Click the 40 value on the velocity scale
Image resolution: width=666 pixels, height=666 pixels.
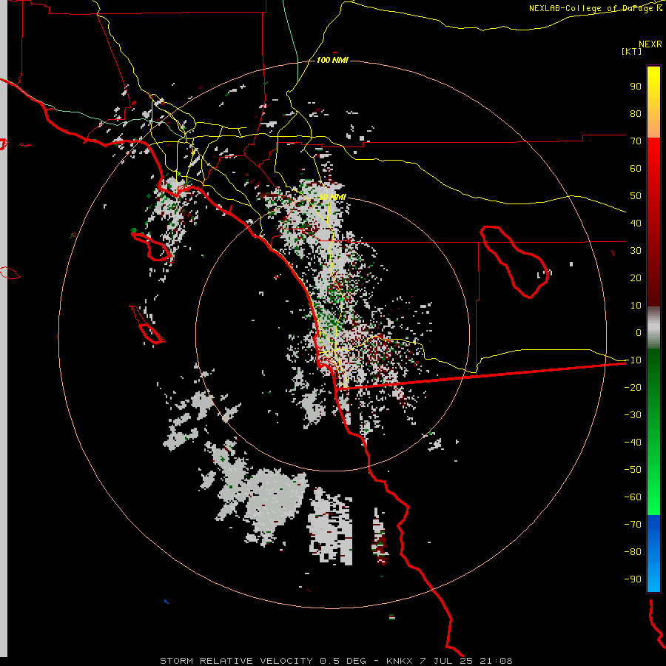pyautogui.click(x=636, y=223)
